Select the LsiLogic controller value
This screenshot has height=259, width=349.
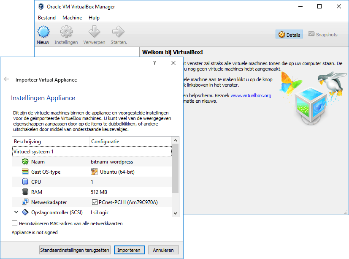coord(100,213)
